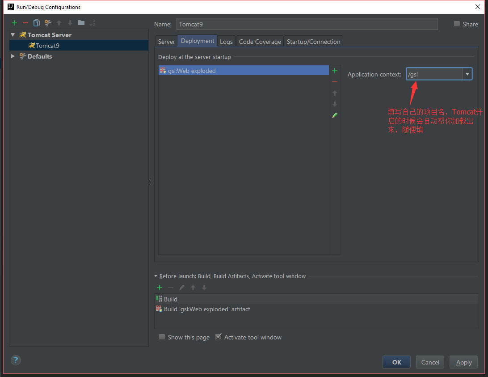Viewport: 488px width, 377px height.
Task: Remove deployment artifact with red minus
Action: coord(335,82)
